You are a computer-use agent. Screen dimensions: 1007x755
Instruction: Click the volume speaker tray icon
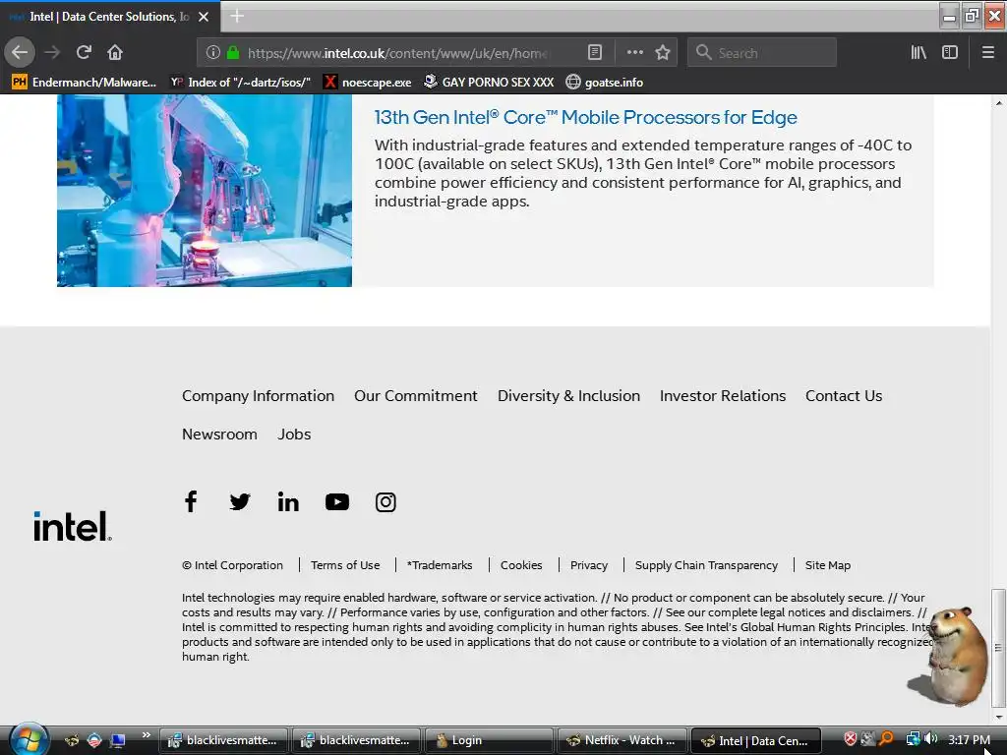[931, 739]
